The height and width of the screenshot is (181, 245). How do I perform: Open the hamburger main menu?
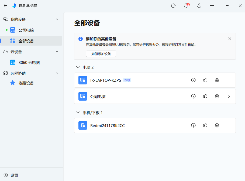tap(212, 6)
